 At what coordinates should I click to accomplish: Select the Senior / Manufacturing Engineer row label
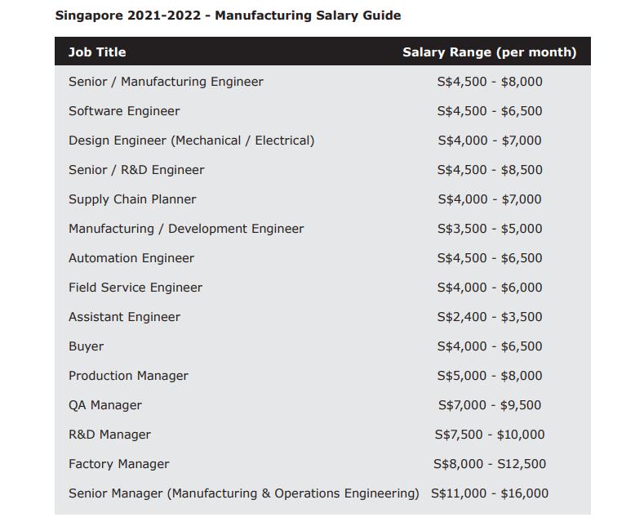[x=166, y=82]
